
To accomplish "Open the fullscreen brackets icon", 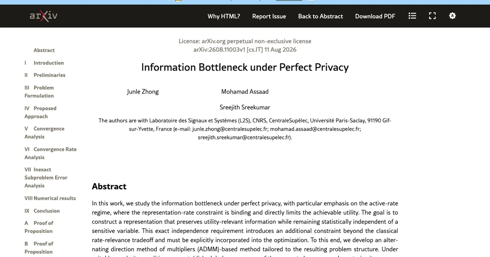I will click(x=432, y=16).
